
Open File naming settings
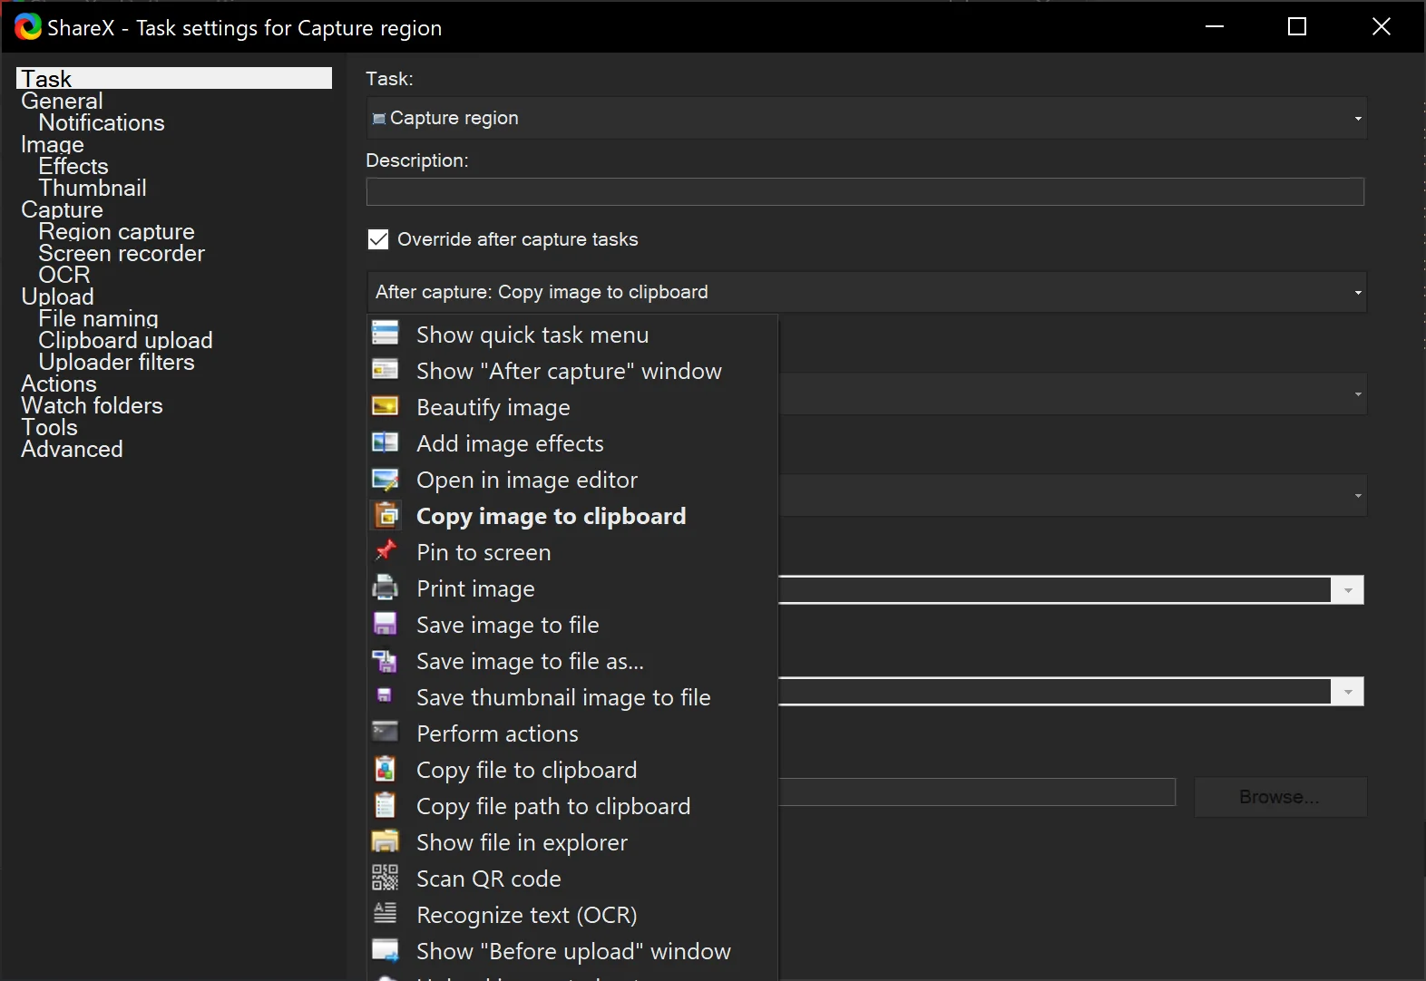click(x=98, y=318)
